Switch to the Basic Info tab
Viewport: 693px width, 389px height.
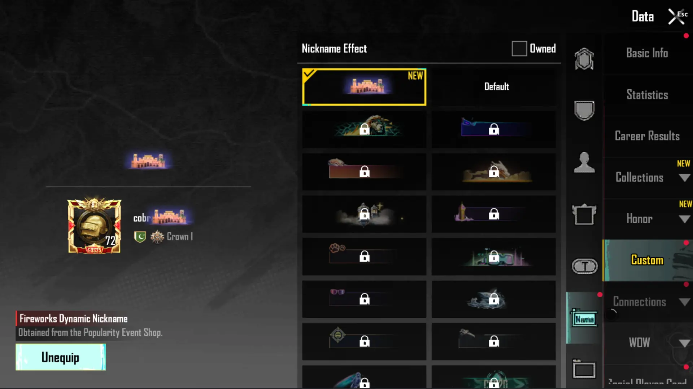pyautogui.click(x=647, y=53)
